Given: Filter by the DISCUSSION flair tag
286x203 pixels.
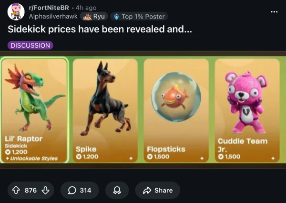Looking at the screenshot, I should (31, 45).
